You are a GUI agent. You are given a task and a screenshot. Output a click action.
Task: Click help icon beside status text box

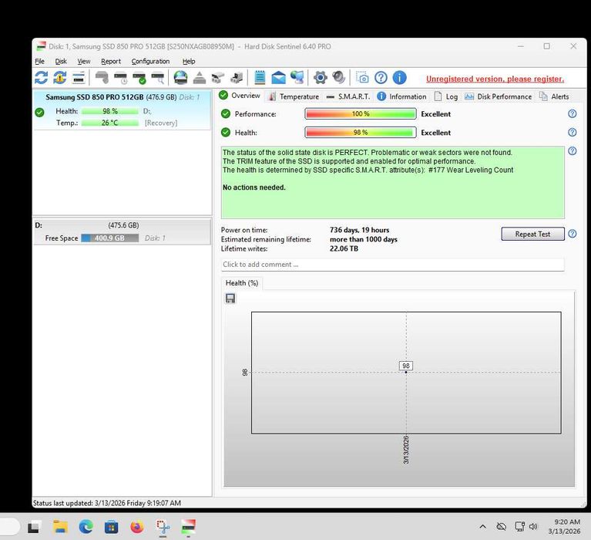(x=573, y=151)
